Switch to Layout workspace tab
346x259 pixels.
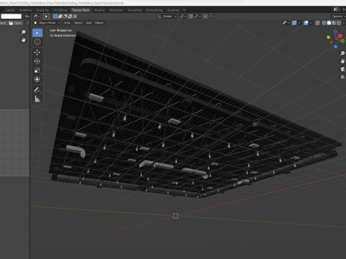tap(10, 10)
